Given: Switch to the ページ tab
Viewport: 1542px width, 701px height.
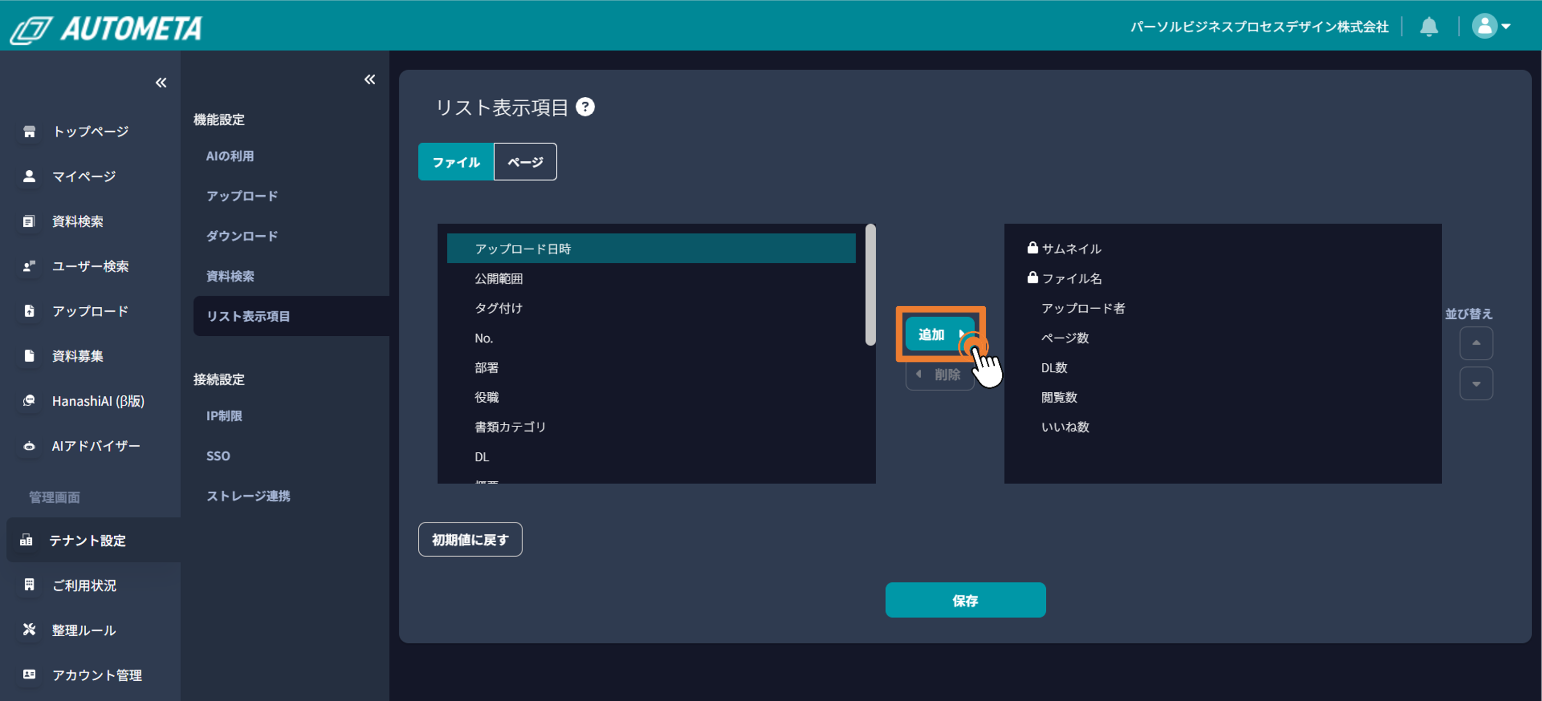Looking at the screenshot, I should [x=525, y=162].
